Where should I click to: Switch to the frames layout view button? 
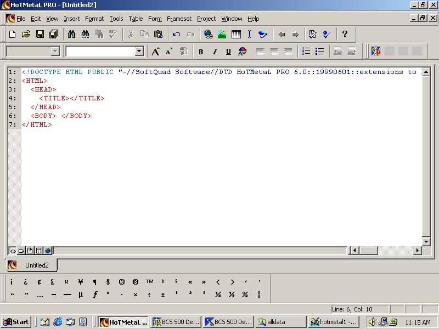click(39, 251)
